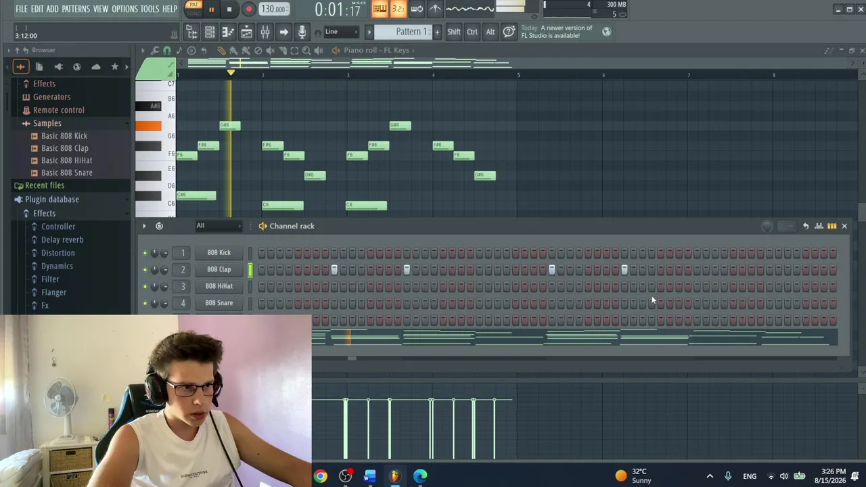
Task: Open the piano roll toolbar icon
Action: coord(228,32)
